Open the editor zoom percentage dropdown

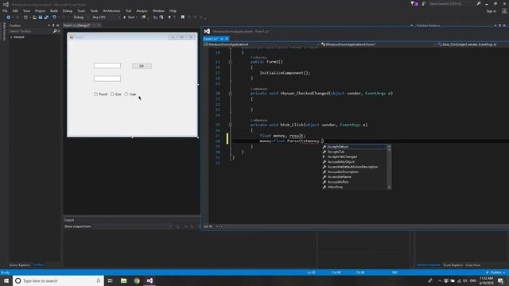[217, 226]
